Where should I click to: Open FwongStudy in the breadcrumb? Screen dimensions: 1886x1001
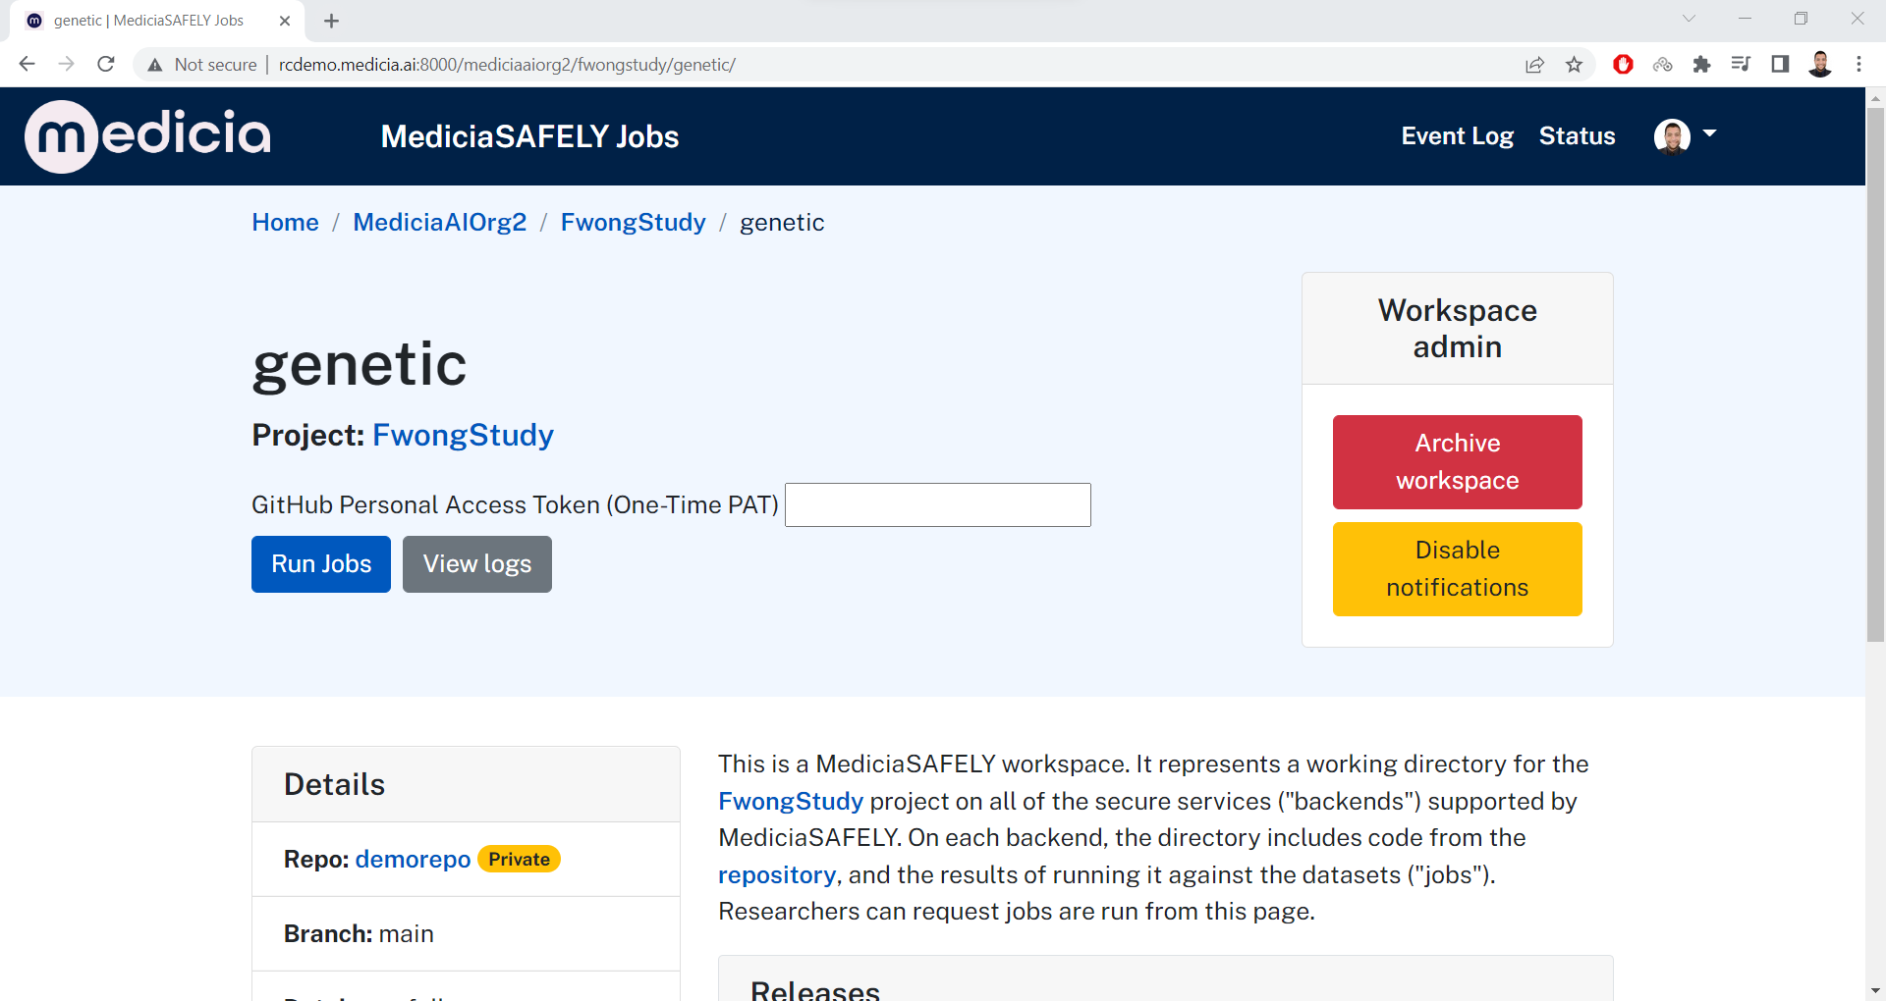633,223
